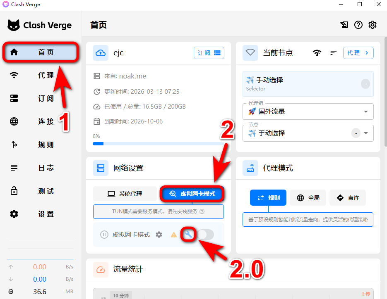Switch to 直连 direct mode
Image resolution: width=387 pixels, height=299 pixels.
tap(348, 198)
